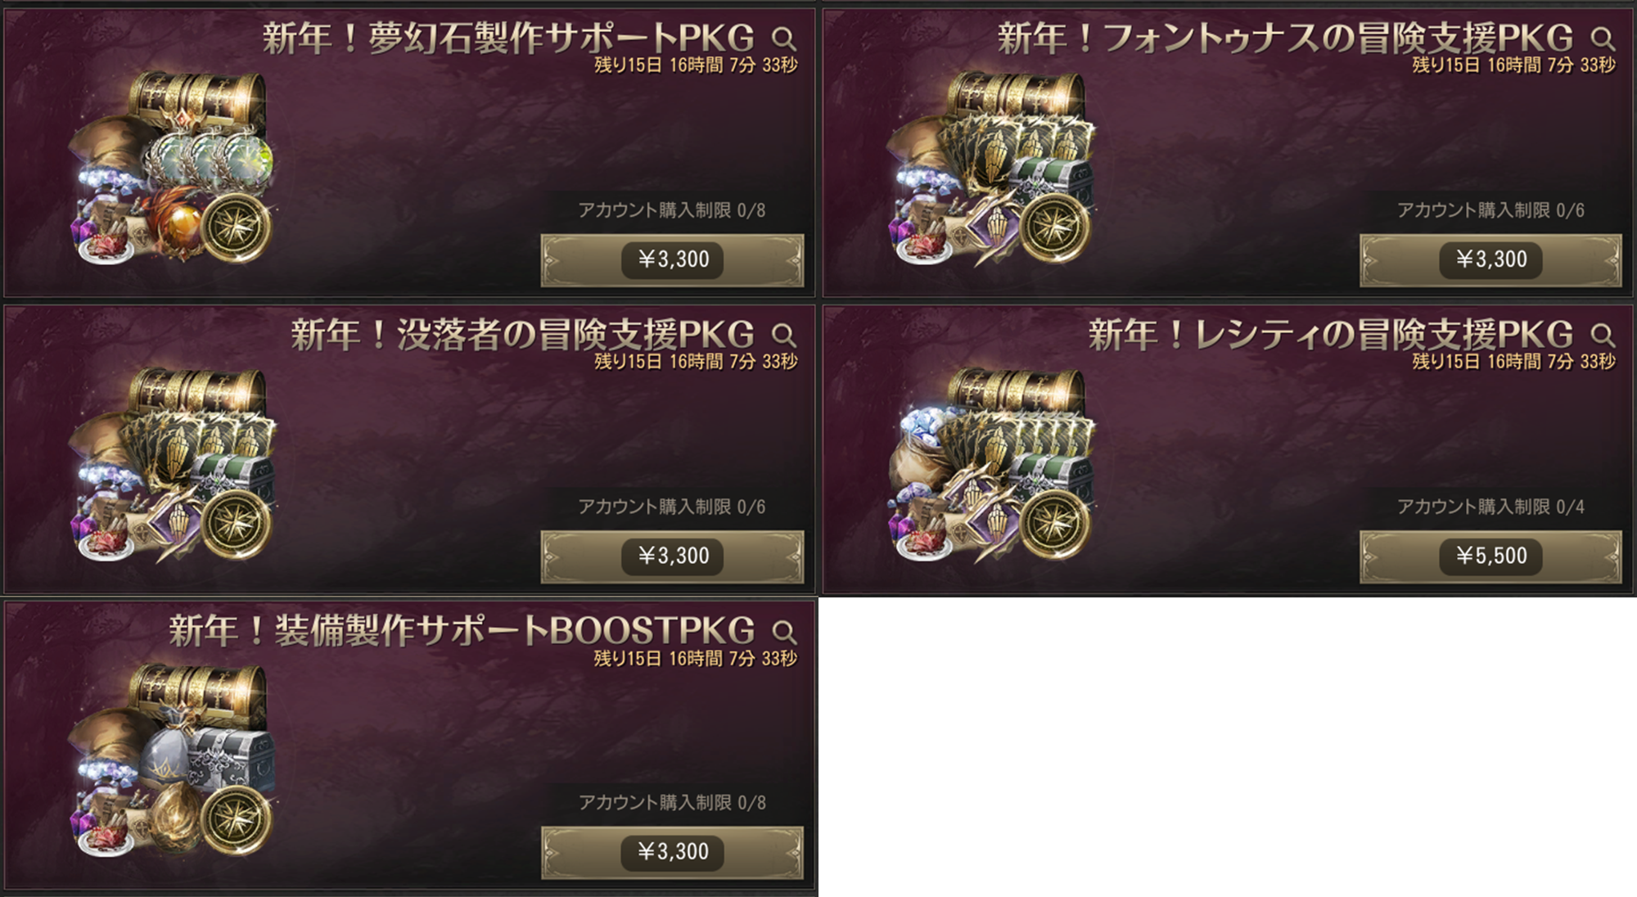
Task: Click the 新年！没落者の冒険支援PKG title
Action: pyautogui.click(x=523, y=335)
